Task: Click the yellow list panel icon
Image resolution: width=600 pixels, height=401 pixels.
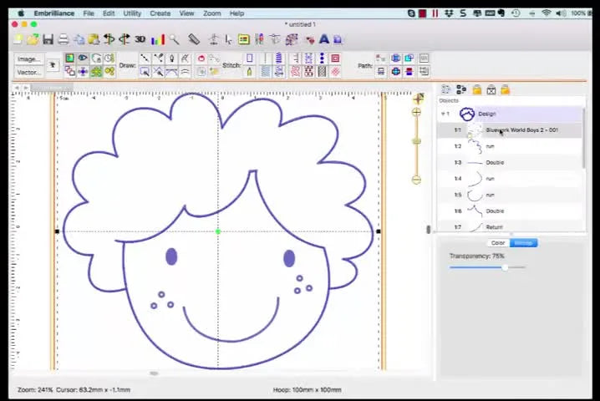Action: tap(244, 39)
